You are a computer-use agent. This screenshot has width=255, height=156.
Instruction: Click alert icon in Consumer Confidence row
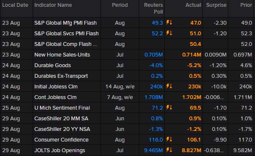coord(169,139)
